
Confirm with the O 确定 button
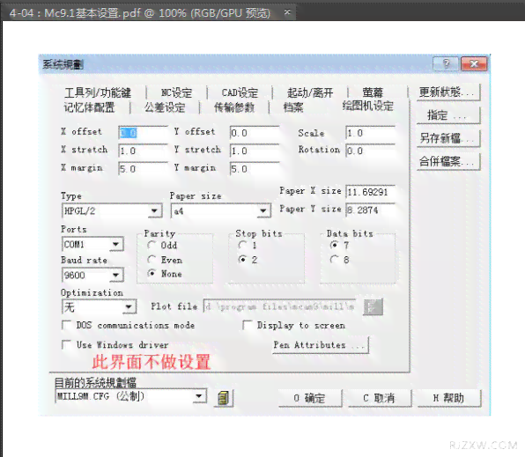tap(310, 398)
